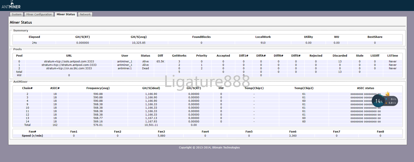
Task: Click the 'Dead' status of pool 2
Action: pyautogui.click(x=145, y=68)
